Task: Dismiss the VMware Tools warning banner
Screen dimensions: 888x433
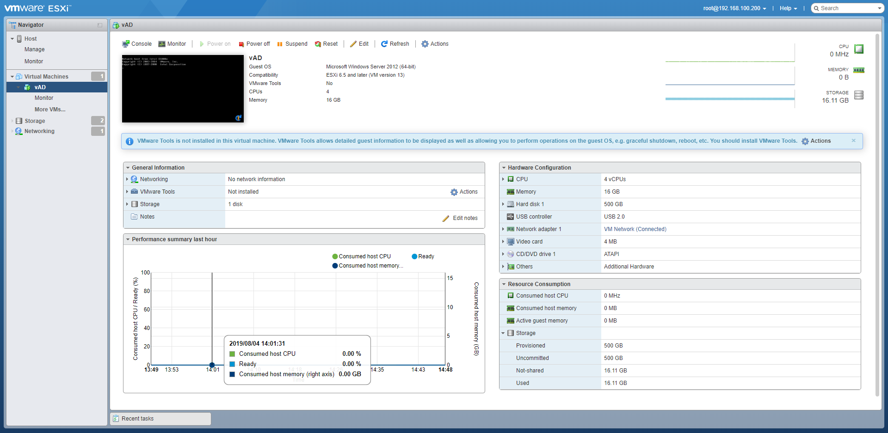Action: click(x=854, y=140)
